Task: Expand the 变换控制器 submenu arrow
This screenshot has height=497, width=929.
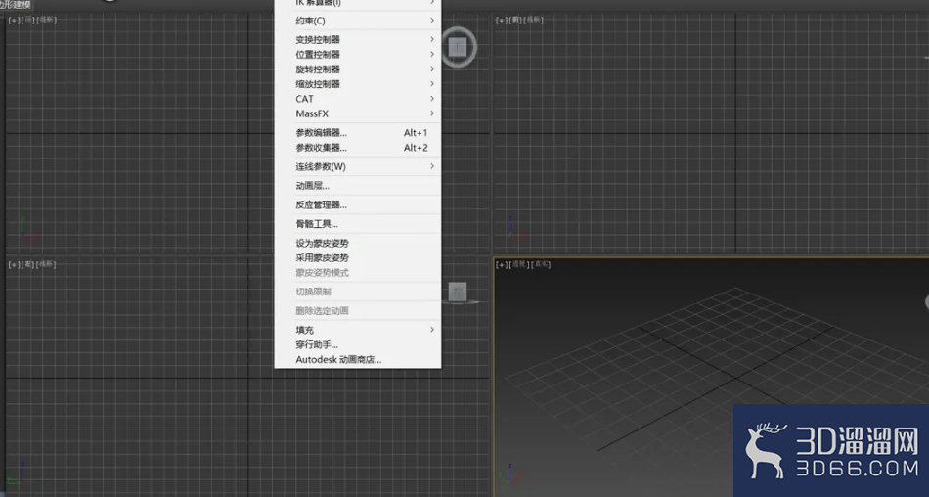Action: coord(432,39)
